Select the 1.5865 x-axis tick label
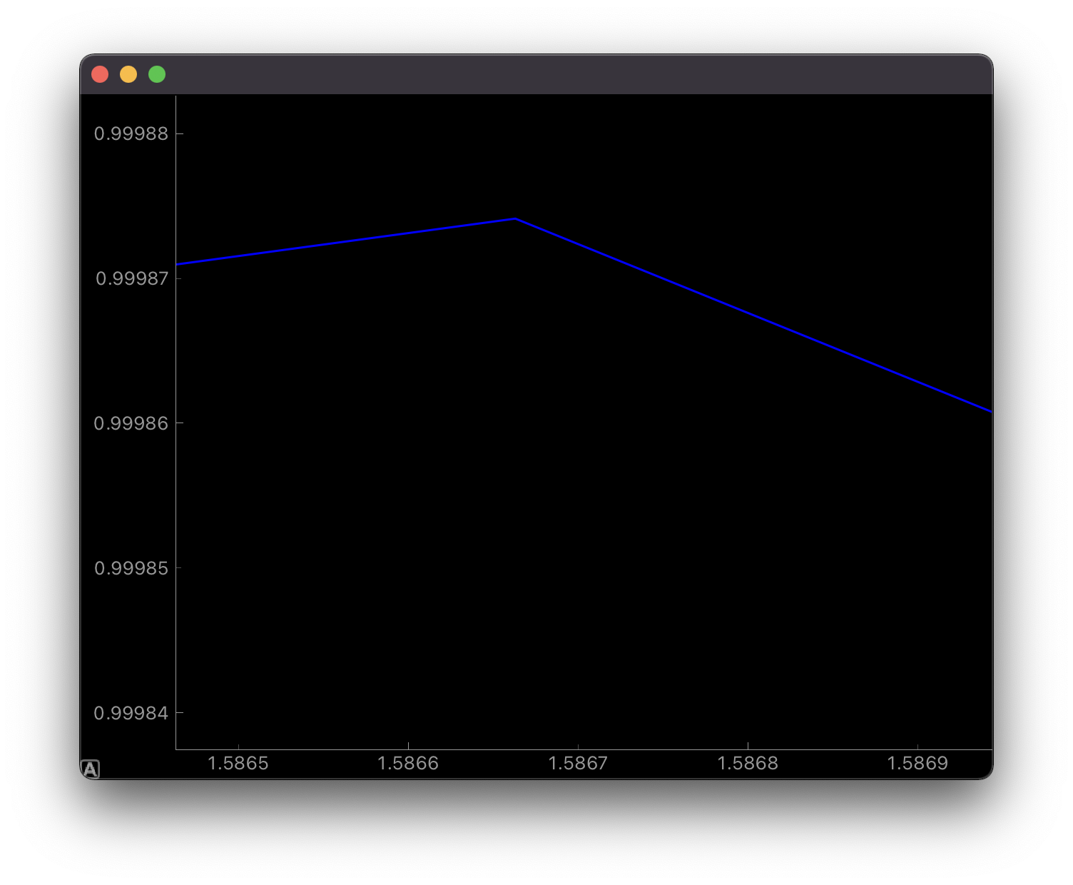This screenshot has width=1073, height=885. (x=238, y=764)
